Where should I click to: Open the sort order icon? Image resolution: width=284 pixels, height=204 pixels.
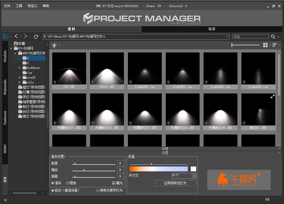tap(275, 45)
